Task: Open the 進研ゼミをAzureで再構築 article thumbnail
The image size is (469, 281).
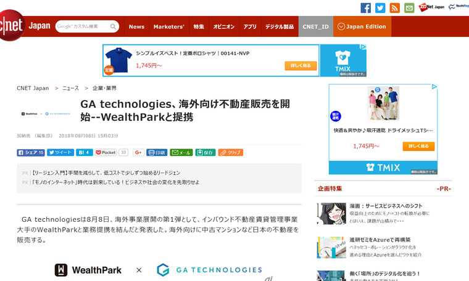Action: 331,247
